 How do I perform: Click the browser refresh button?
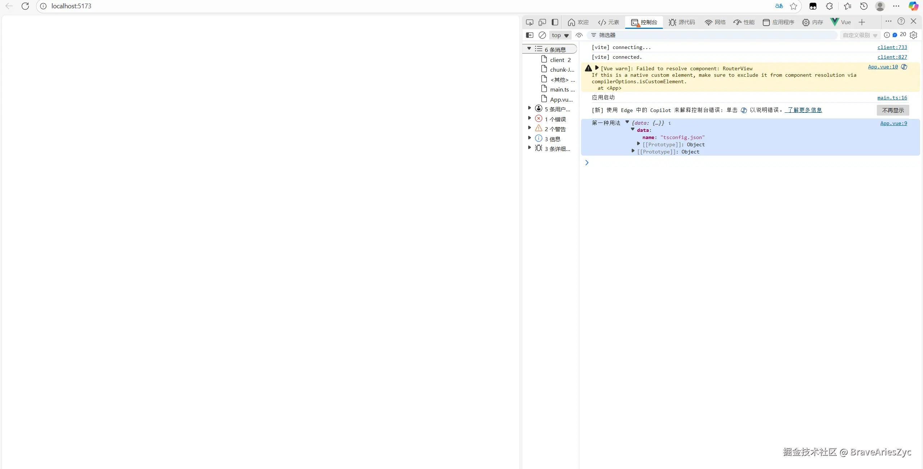[x=25, y=6]
